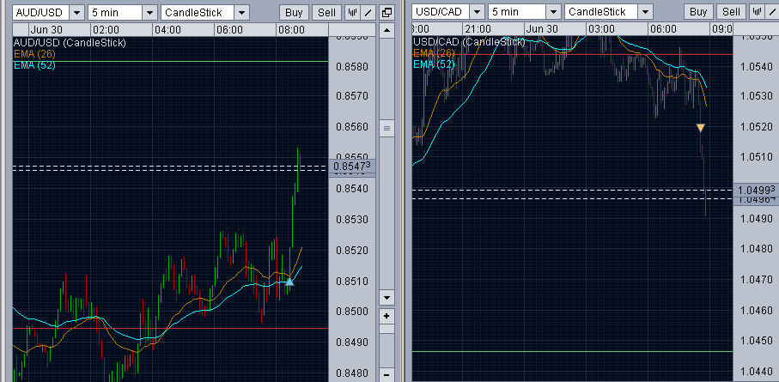The image size is (779, 382).
Task: Expand USD/CAD currency pair dropdown arrow
Action: tap(477, 12)
